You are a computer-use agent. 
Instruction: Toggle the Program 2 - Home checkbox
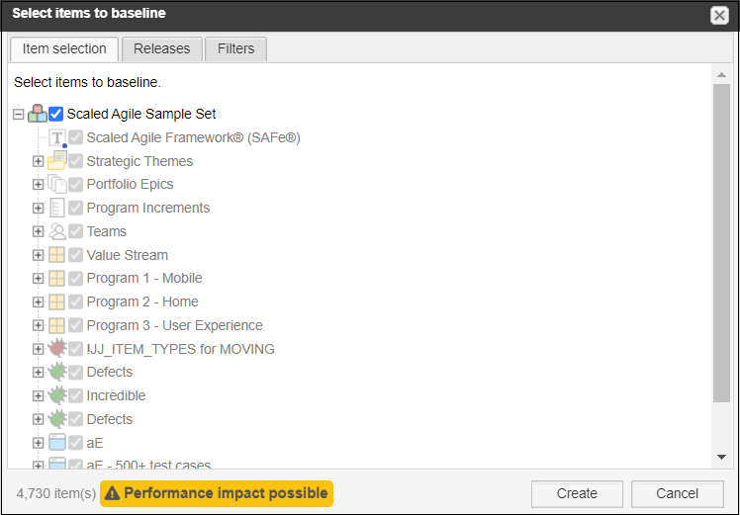(75, 301)
